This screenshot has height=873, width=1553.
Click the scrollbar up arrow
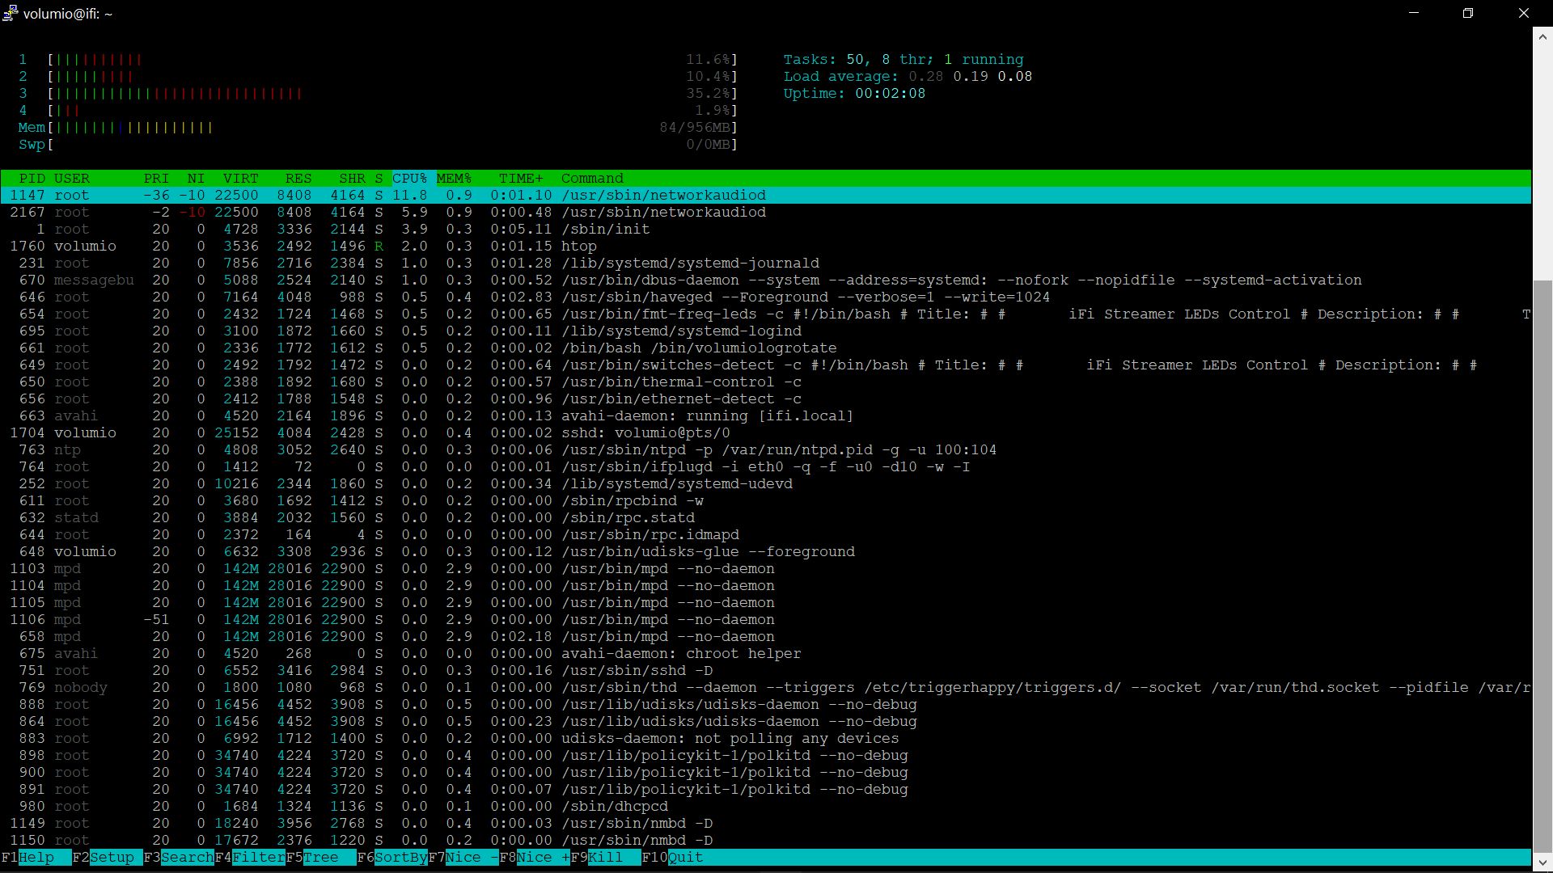(1542, 36)
